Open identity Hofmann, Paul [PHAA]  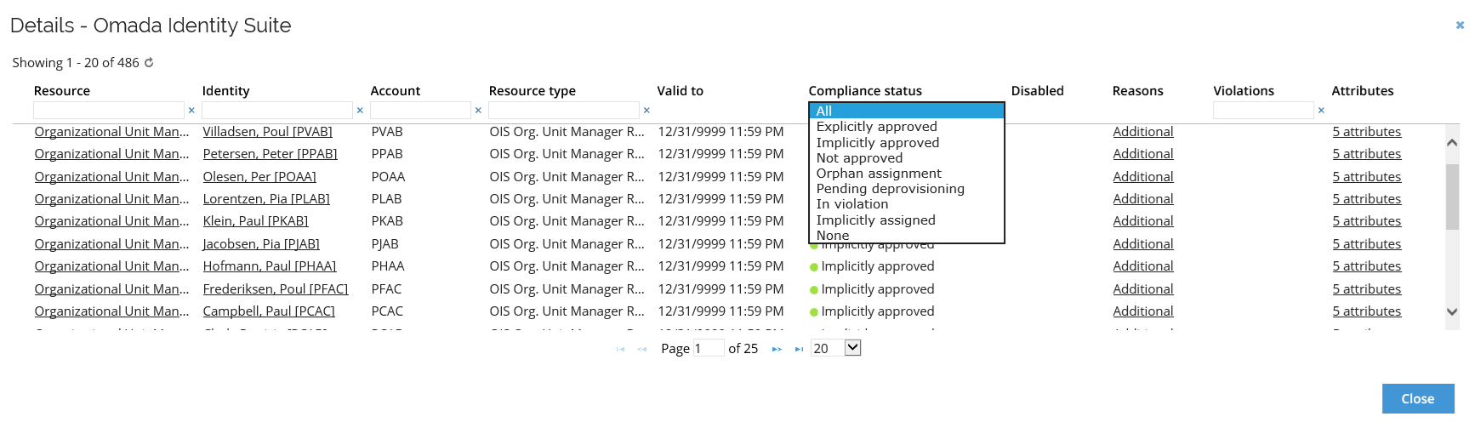(270, 266)
